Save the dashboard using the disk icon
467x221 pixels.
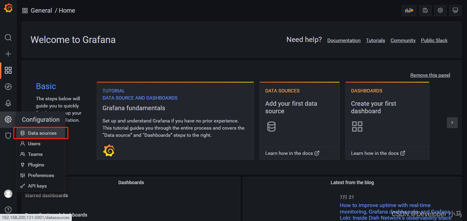click(425, 11)
